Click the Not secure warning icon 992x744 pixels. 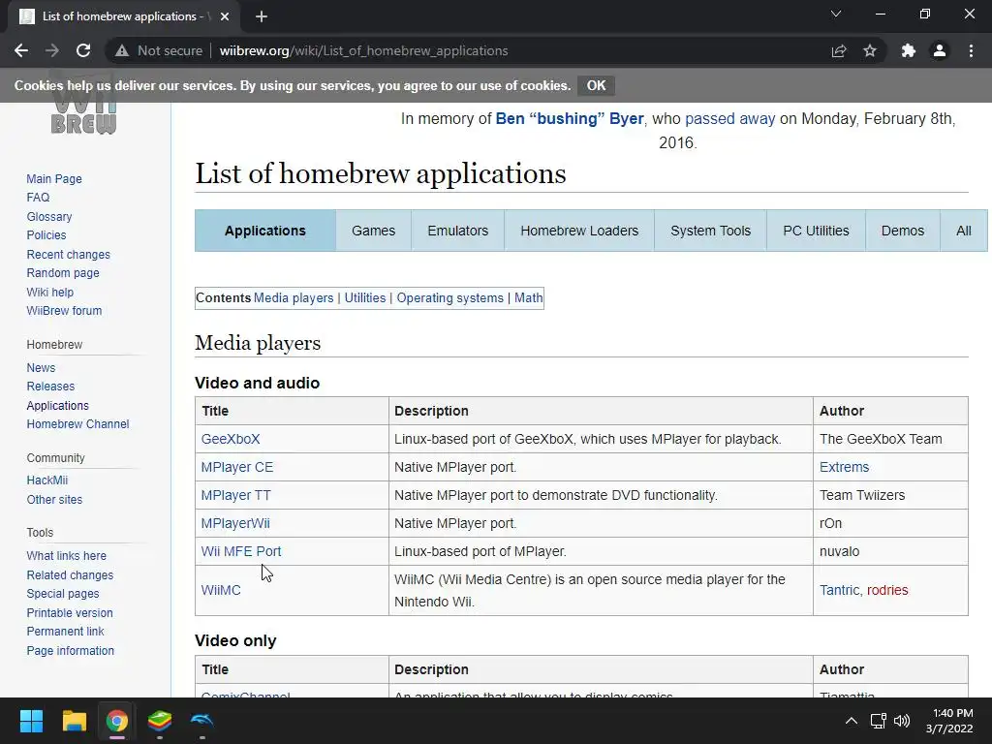[x=122, y=50]
